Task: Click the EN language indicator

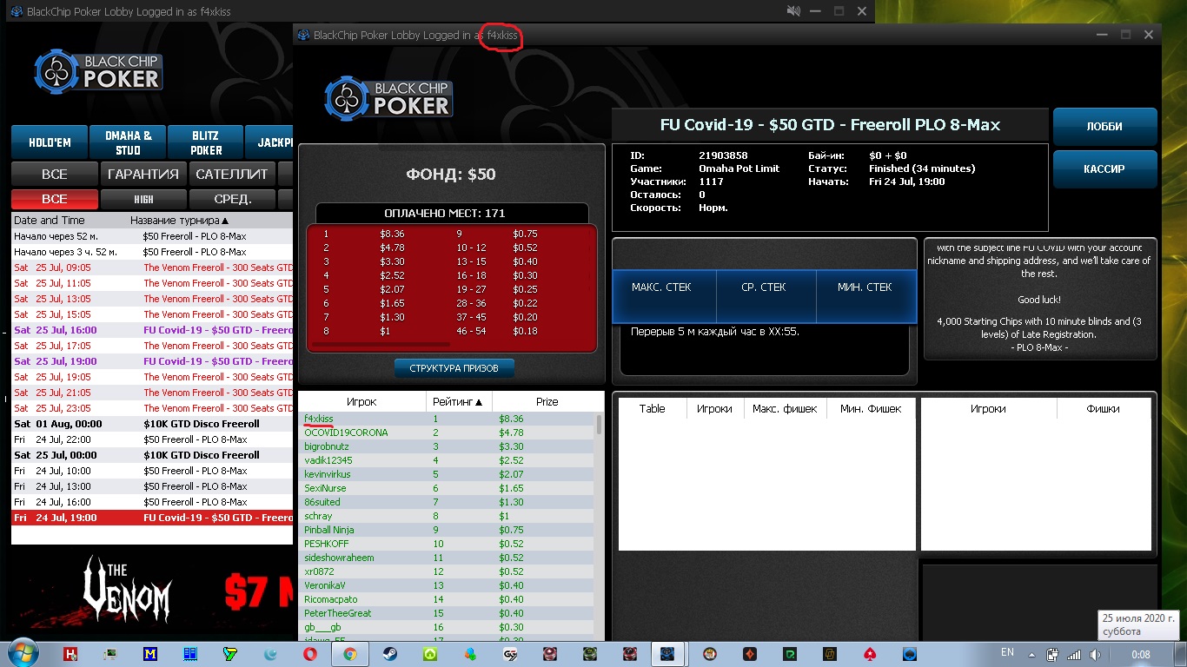Action: click(x=1008, y=652)
